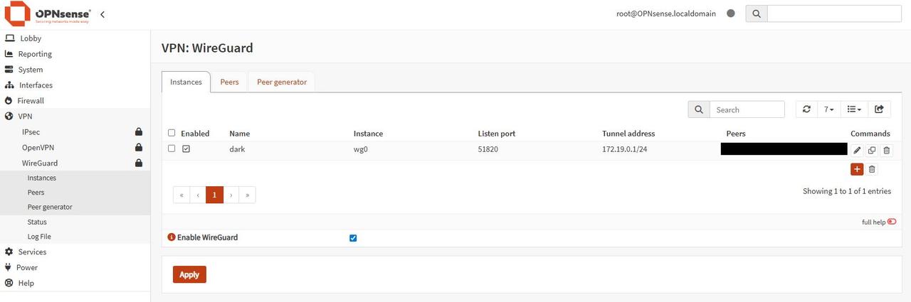The width and height of the screenshot is (911, 302).
Task: Click the OPNsense logo
Action: tap(47, 14)
